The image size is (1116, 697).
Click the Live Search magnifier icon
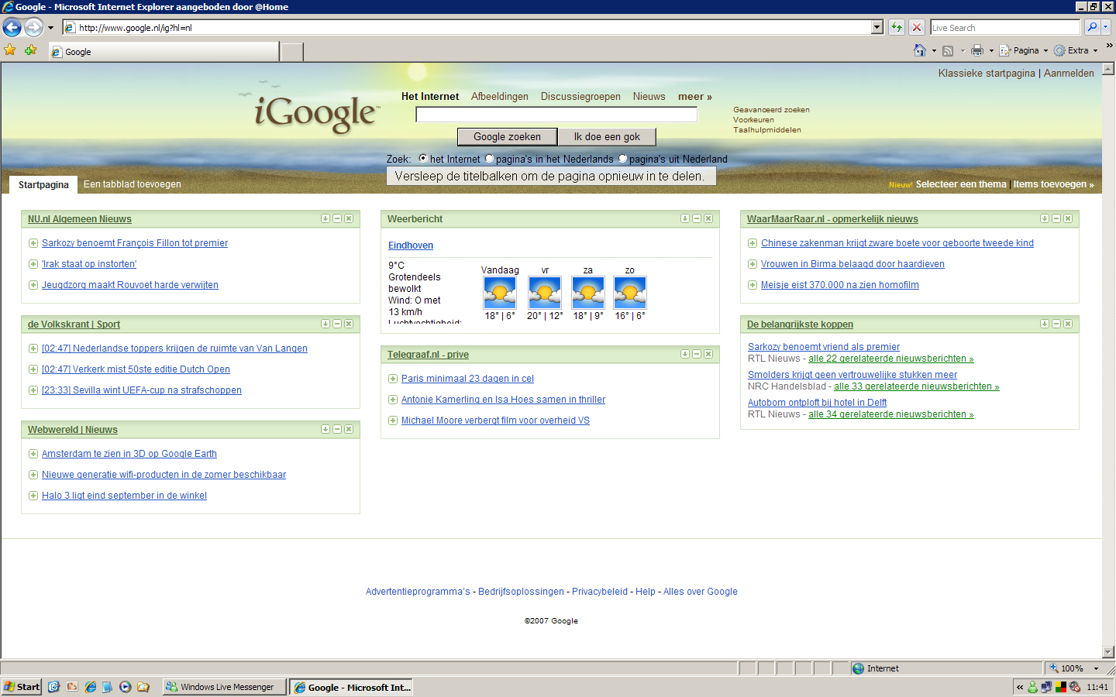coord(1091,27)
